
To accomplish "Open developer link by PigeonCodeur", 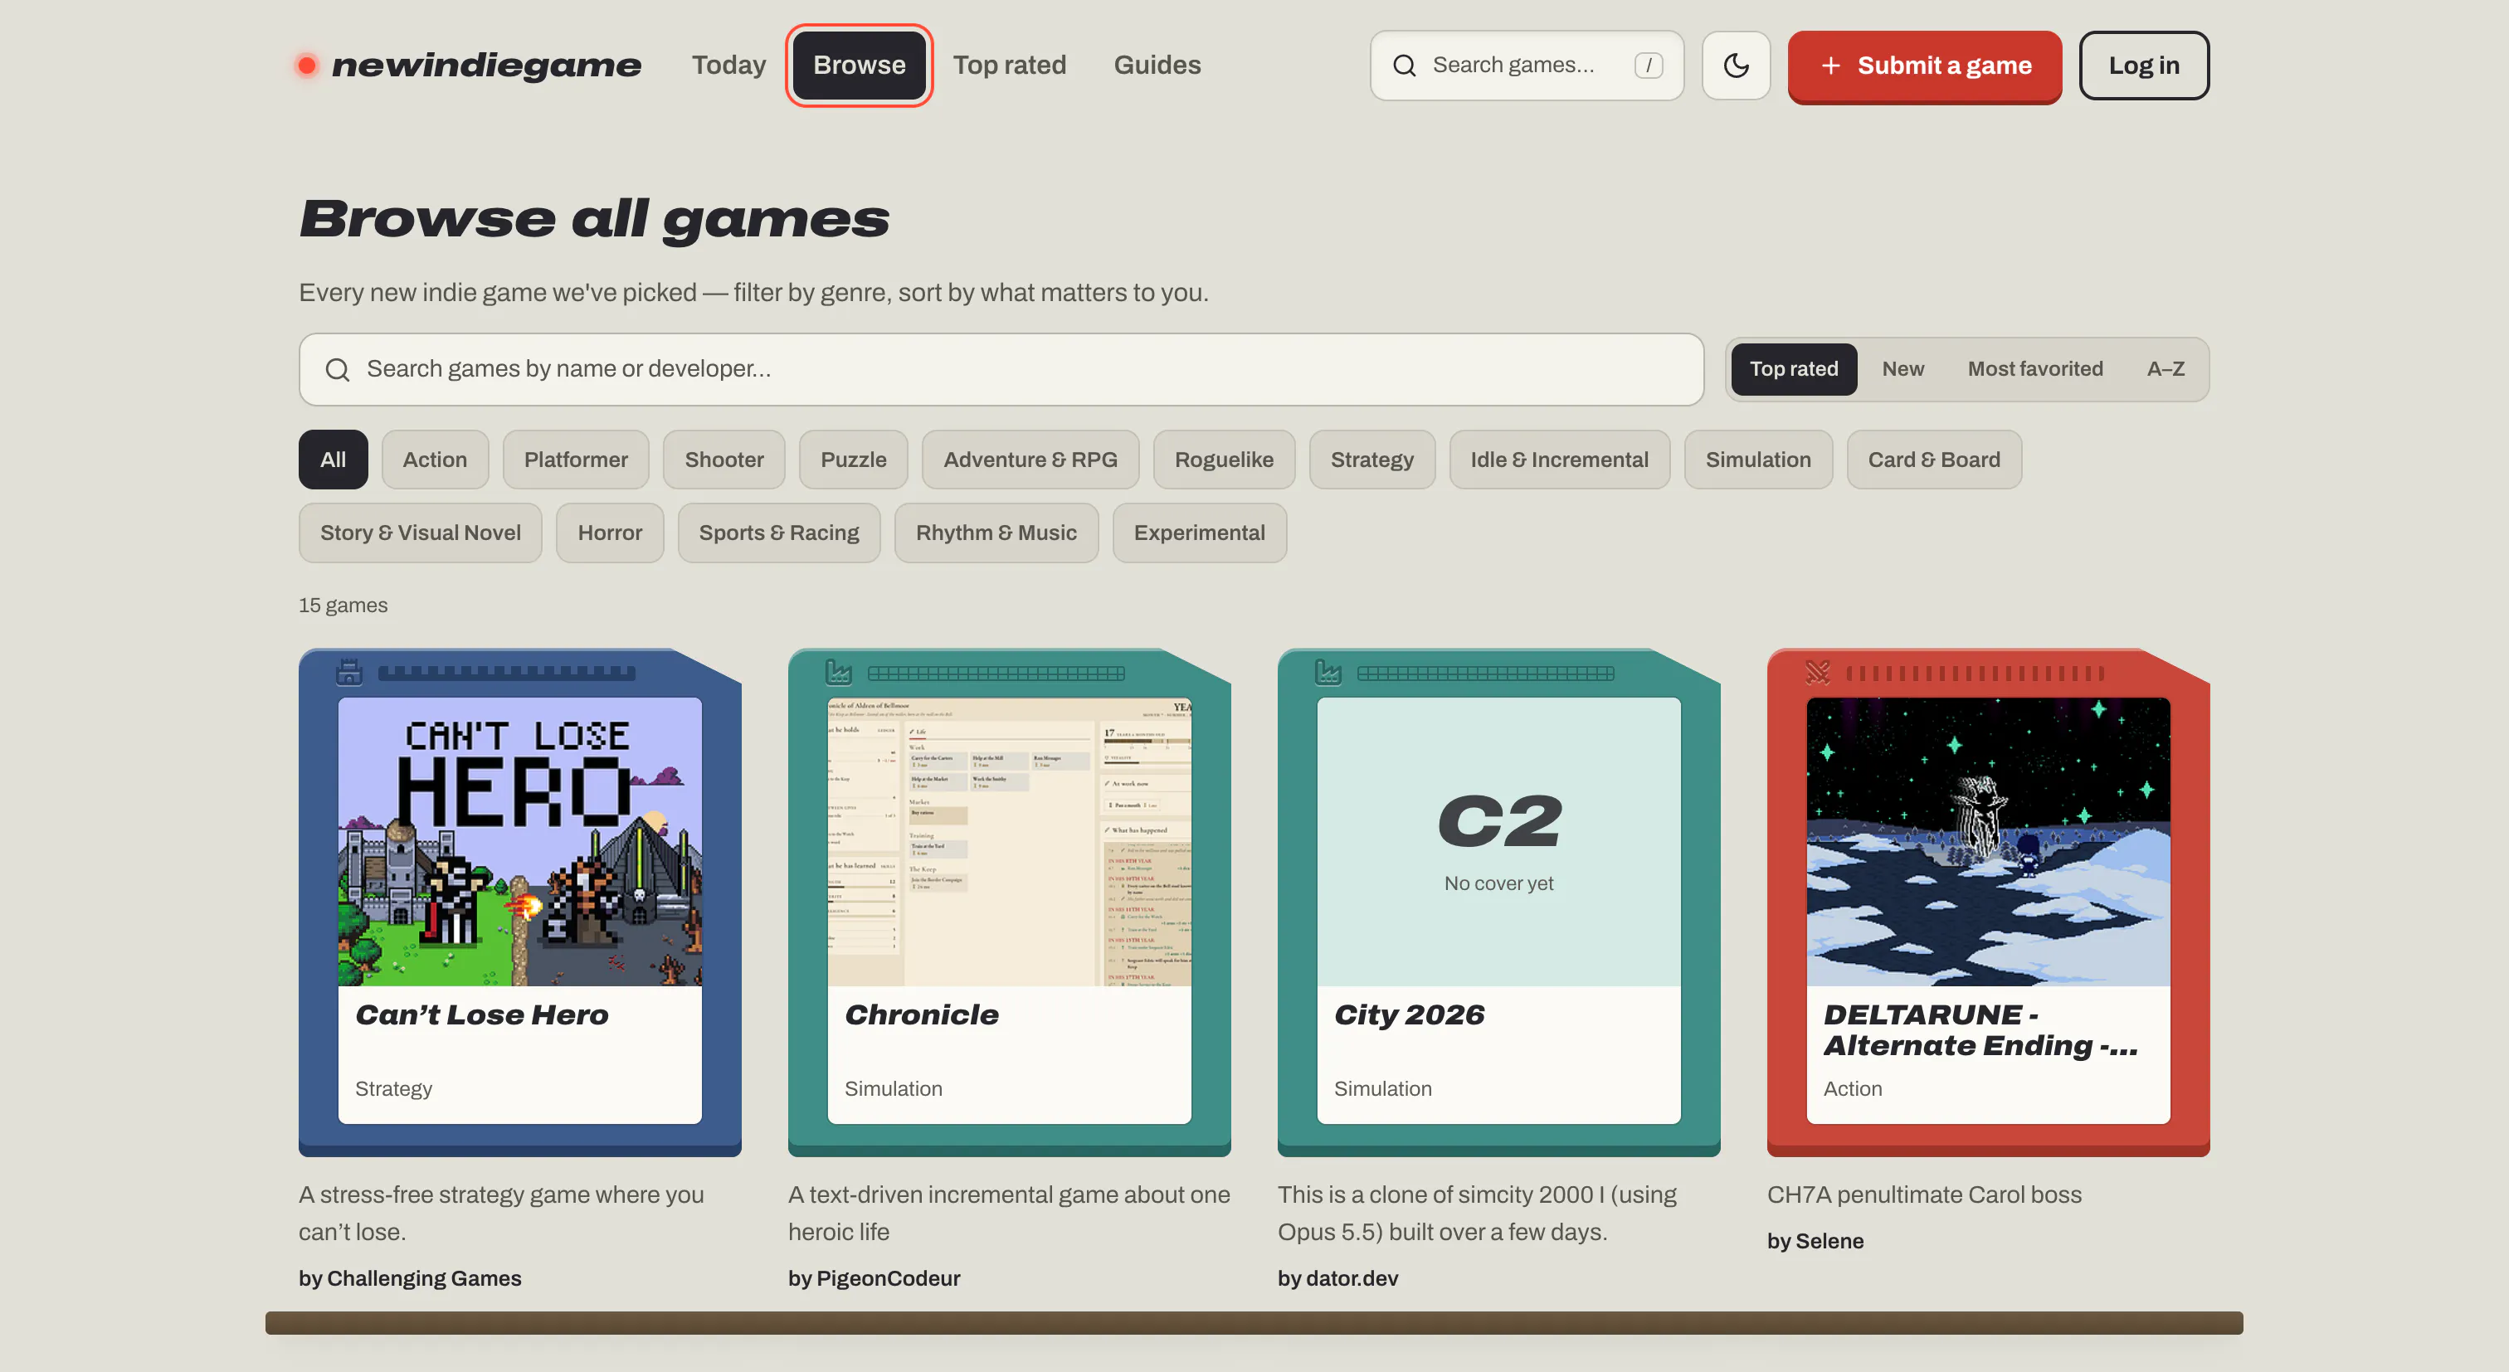I will pyautogui.click(x=874, y=1277).
